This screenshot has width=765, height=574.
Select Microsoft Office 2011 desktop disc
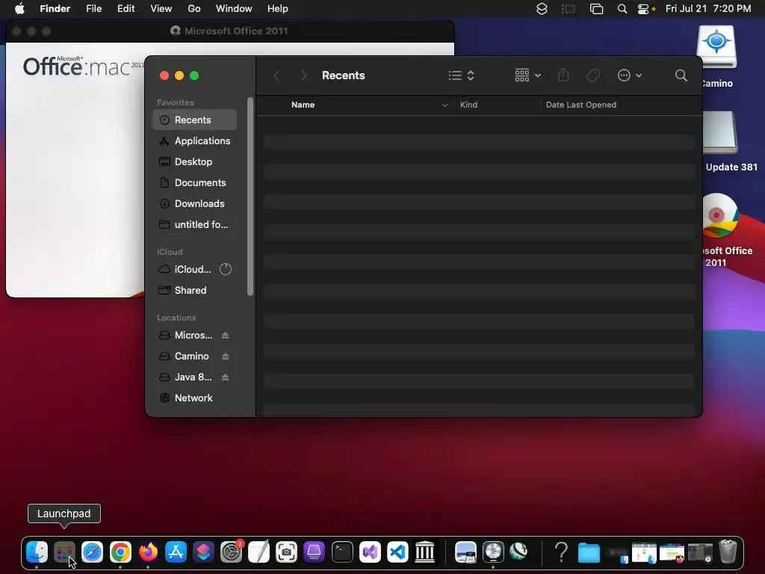pyautogui.click(x=721, y=216)
